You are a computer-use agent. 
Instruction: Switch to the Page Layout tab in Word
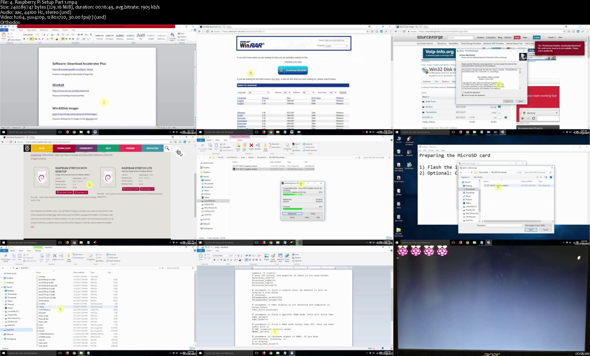[x=31, y=30]
